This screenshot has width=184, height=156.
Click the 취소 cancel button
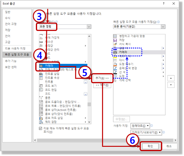[x=169, y=146]
